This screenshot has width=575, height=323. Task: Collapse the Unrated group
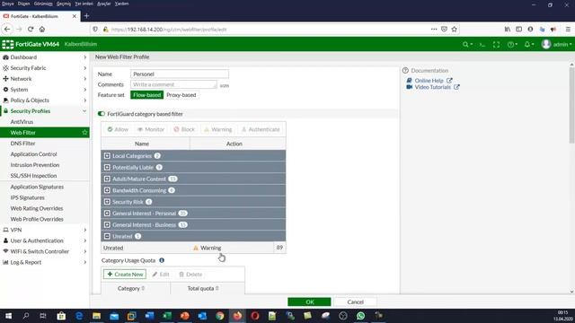click(107, 236)
